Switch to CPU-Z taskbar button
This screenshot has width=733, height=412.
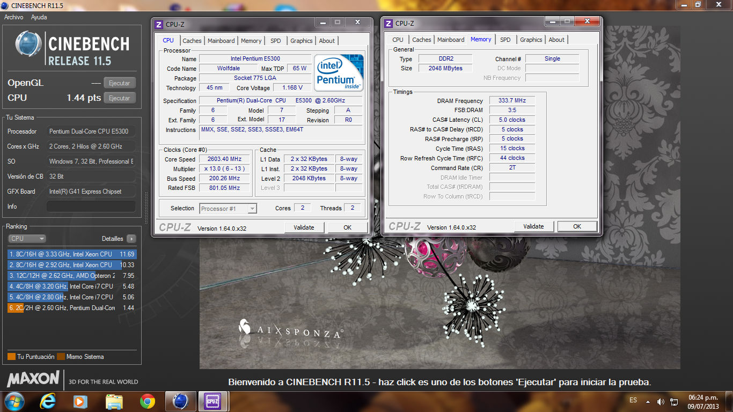(x=213, y=401)
